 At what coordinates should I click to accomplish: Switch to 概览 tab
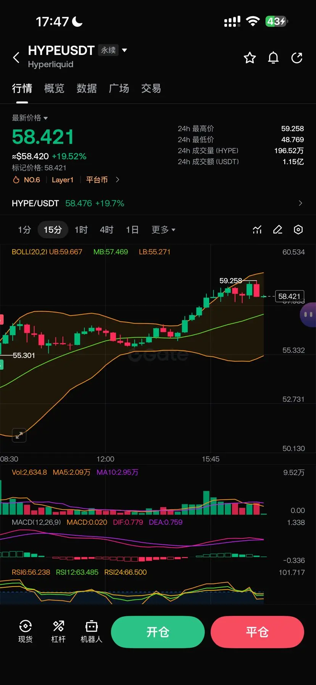point(54,89)
